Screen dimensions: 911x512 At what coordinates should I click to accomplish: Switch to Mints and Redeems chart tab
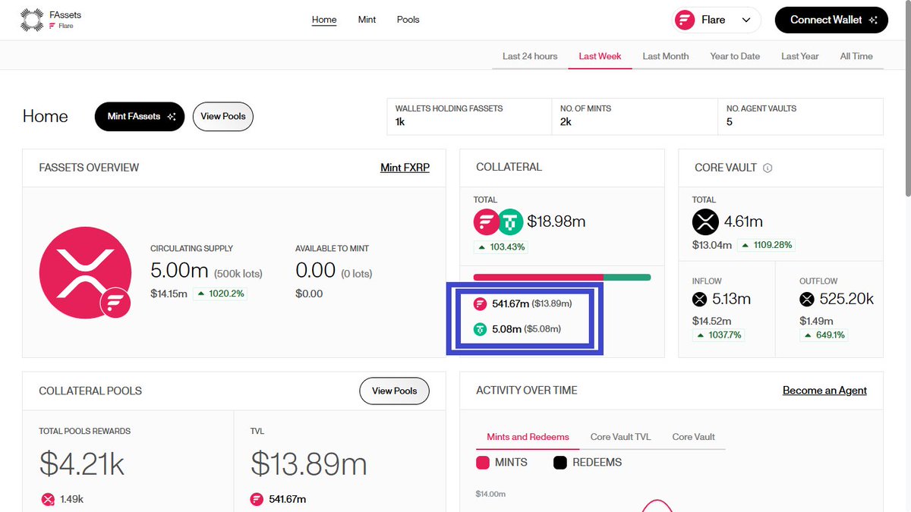528,437
